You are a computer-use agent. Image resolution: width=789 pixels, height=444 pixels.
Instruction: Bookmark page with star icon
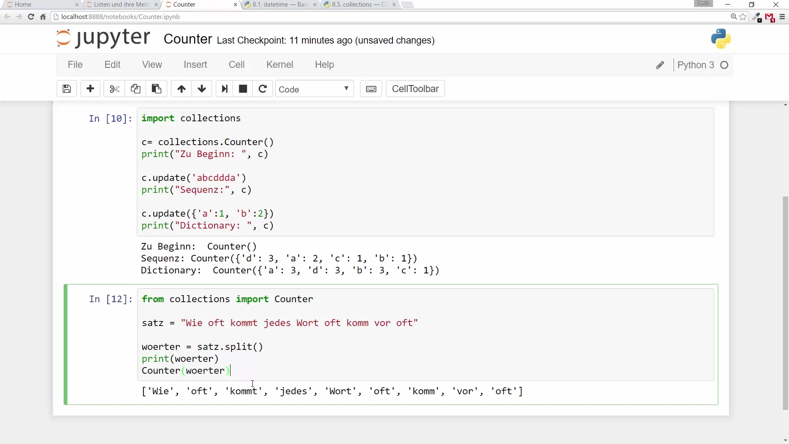coord(743,17)
